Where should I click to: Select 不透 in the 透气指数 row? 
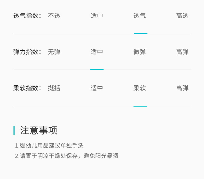click(54, 16)
